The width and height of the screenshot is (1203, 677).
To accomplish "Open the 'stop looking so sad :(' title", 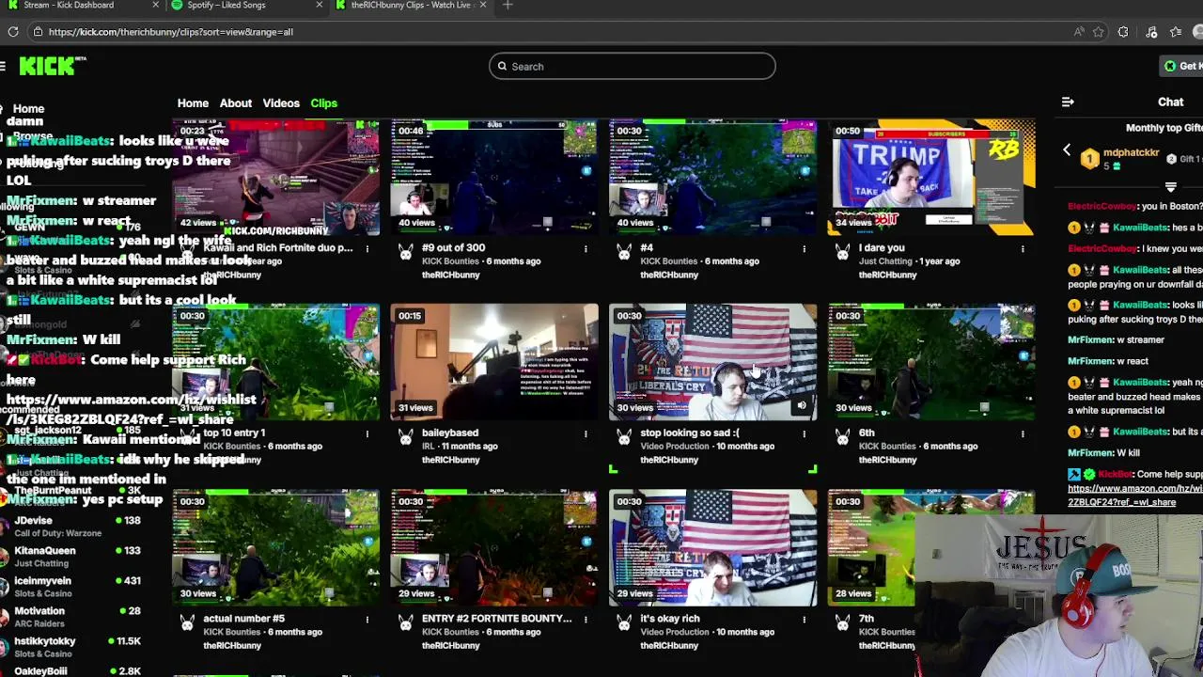I will (690, 433).
